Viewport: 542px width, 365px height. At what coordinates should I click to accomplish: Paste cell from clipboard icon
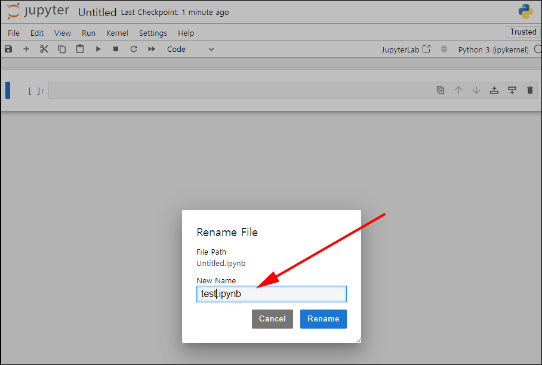pos(80,49)
